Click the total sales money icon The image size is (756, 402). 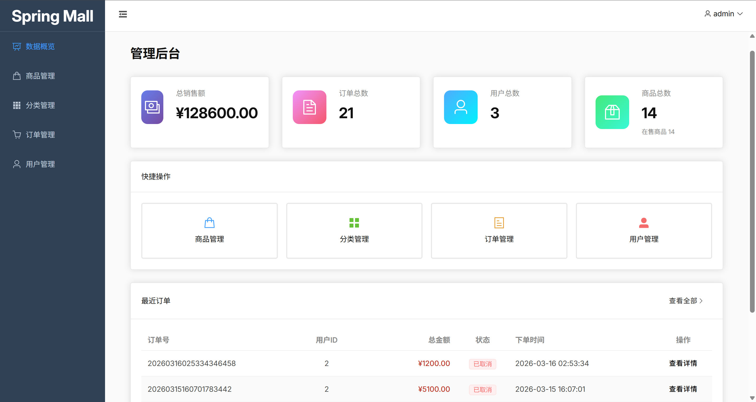(152, 107)
